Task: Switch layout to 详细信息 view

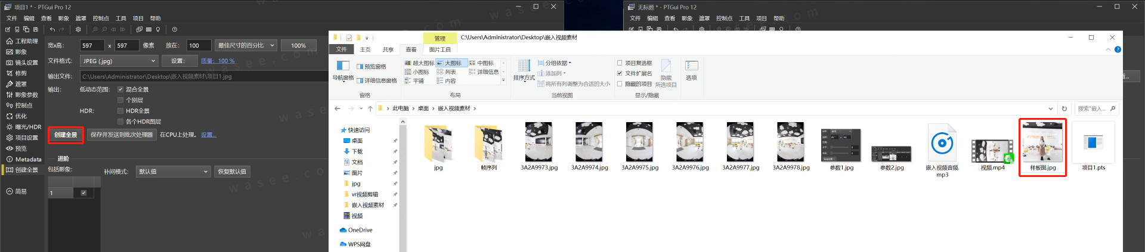Action: point(484,72)
